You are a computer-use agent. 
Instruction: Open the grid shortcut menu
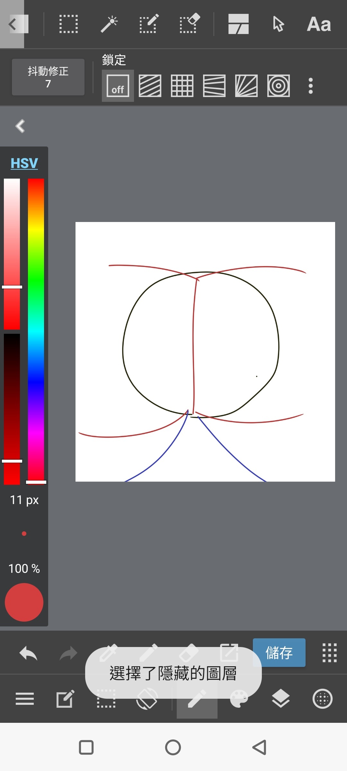(x=329, y=653)
